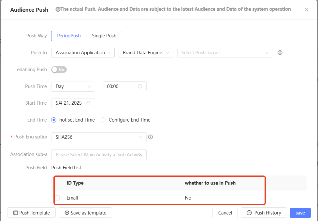The image size is (318, 221).
Task: Choose the Configure End Time radio button
Action: pos(103,120)
